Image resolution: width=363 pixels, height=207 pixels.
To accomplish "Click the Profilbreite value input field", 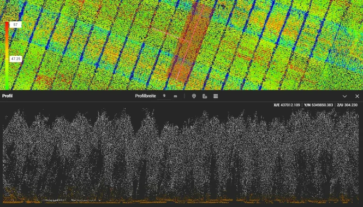I will [x=164, y=96].
